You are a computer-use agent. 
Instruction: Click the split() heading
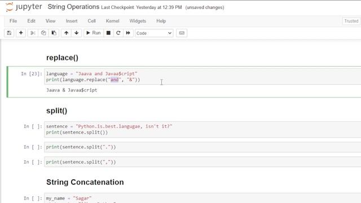[56, 111]
